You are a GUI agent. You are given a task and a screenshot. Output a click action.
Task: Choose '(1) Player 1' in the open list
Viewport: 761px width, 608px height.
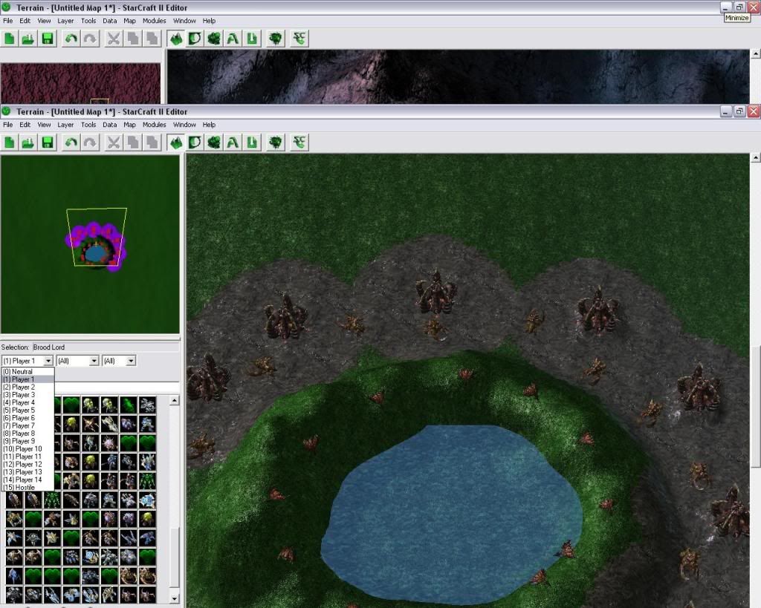[27, 379]
